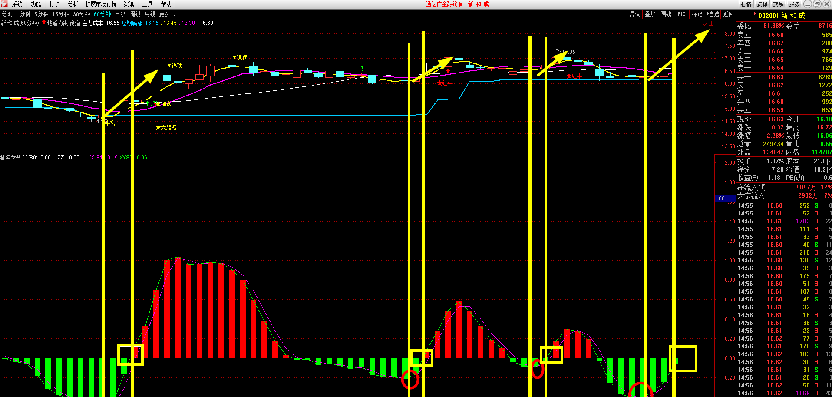This screenshot has height=397, width=832.
Task: Click the 标记 mark button
Action: (697, 14)
